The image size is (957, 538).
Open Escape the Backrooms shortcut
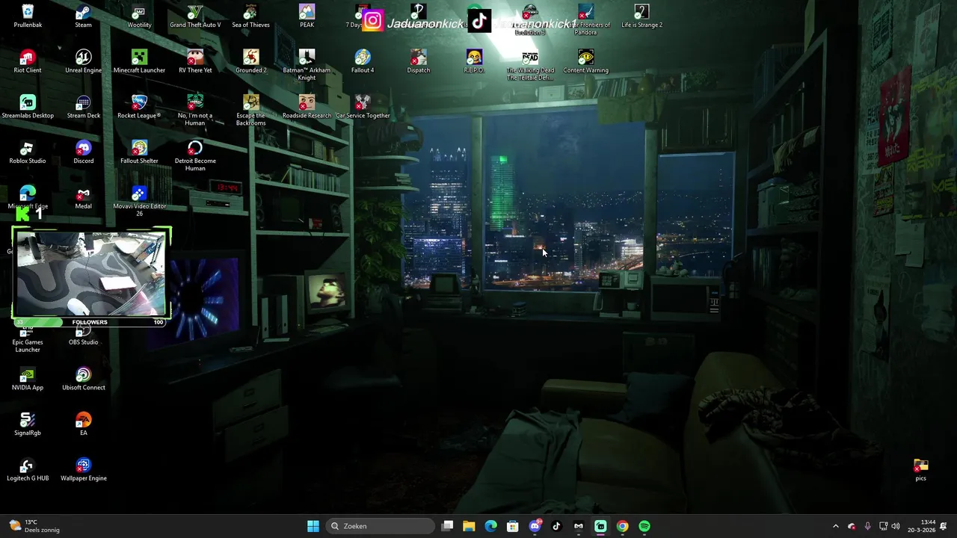[250, 111]
